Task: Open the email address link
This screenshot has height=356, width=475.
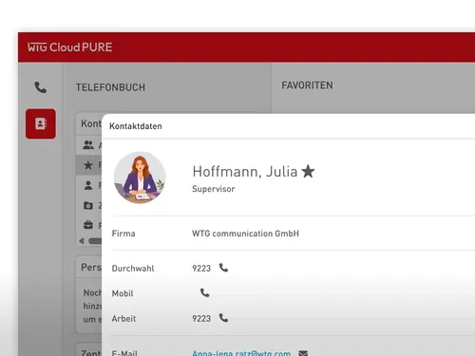Action: pos(241,353)
